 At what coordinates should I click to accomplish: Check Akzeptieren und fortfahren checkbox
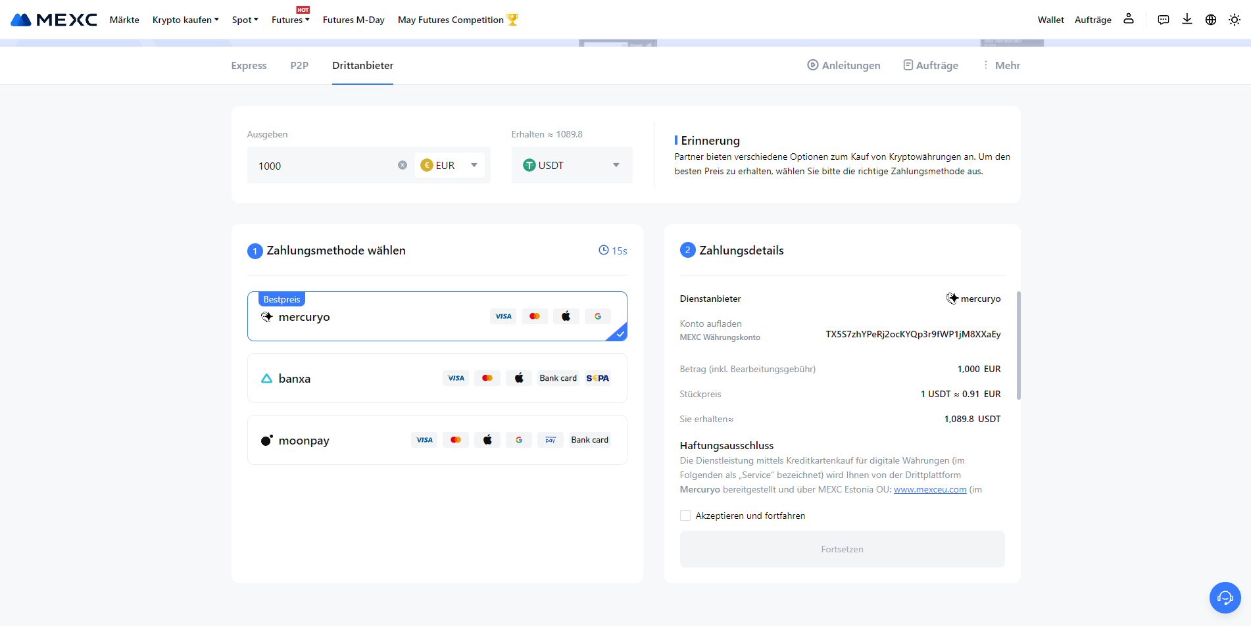click(685, 516)
